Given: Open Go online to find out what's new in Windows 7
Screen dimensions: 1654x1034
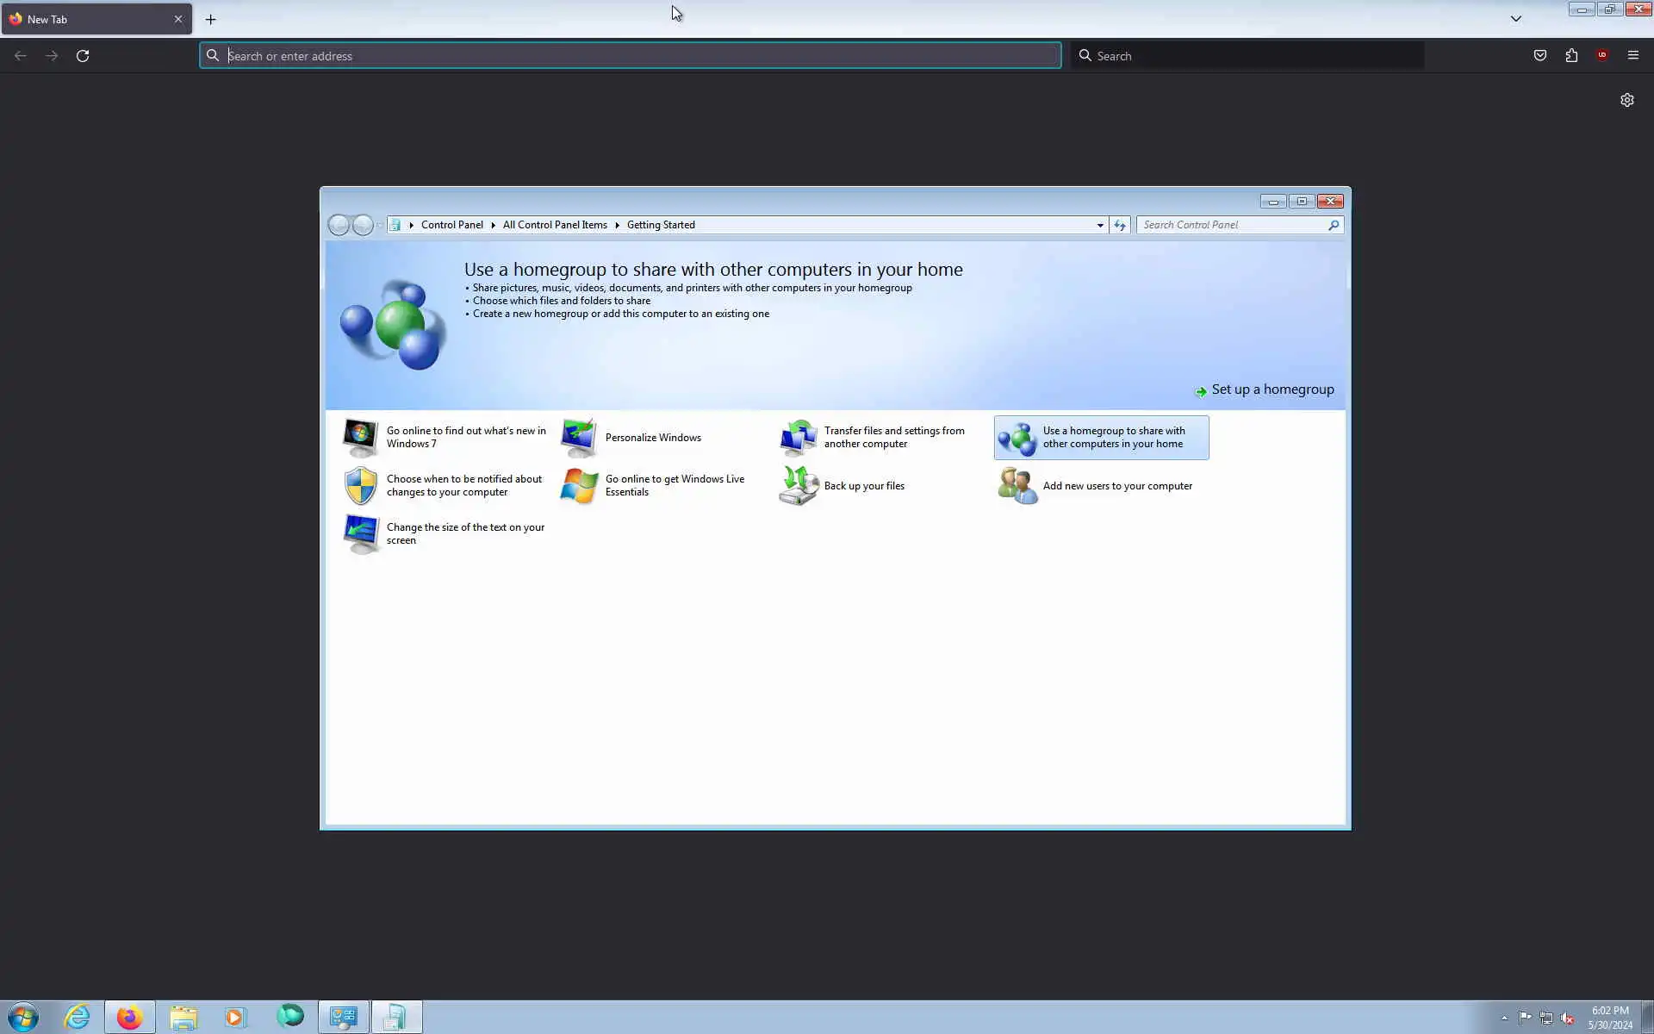Looking at the screenshot, I should point(465,438).
